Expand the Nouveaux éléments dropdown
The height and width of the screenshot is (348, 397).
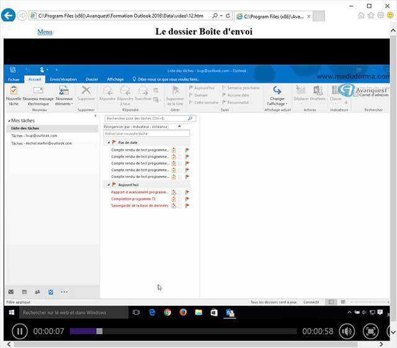(x=64, y=104)
